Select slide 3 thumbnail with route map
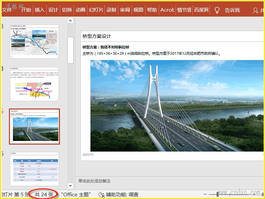Viewport: 265px width, 199px height. pyautogui.click(x=34, y=42)
